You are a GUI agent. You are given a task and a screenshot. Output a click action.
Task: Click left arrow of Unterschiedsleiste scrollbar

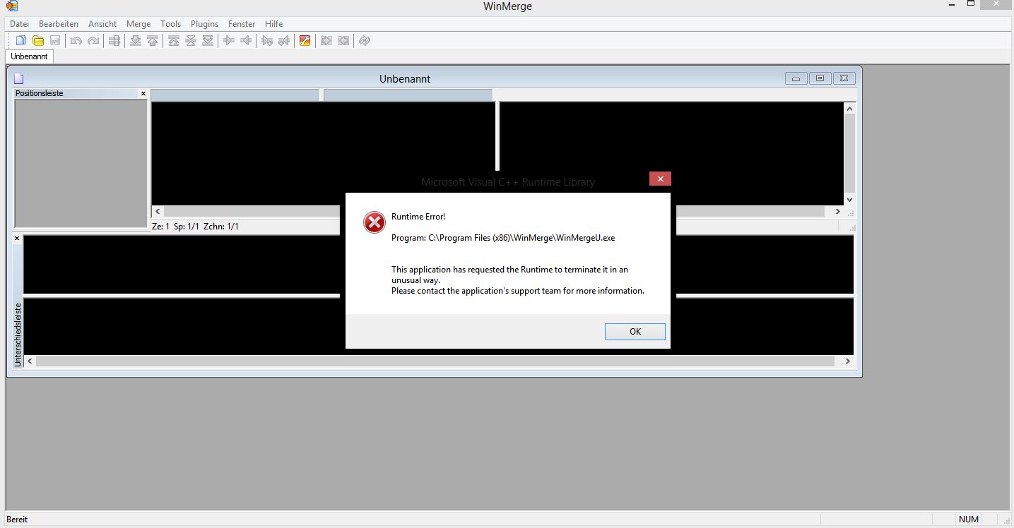pyautogui.click(x=30, y=361)
